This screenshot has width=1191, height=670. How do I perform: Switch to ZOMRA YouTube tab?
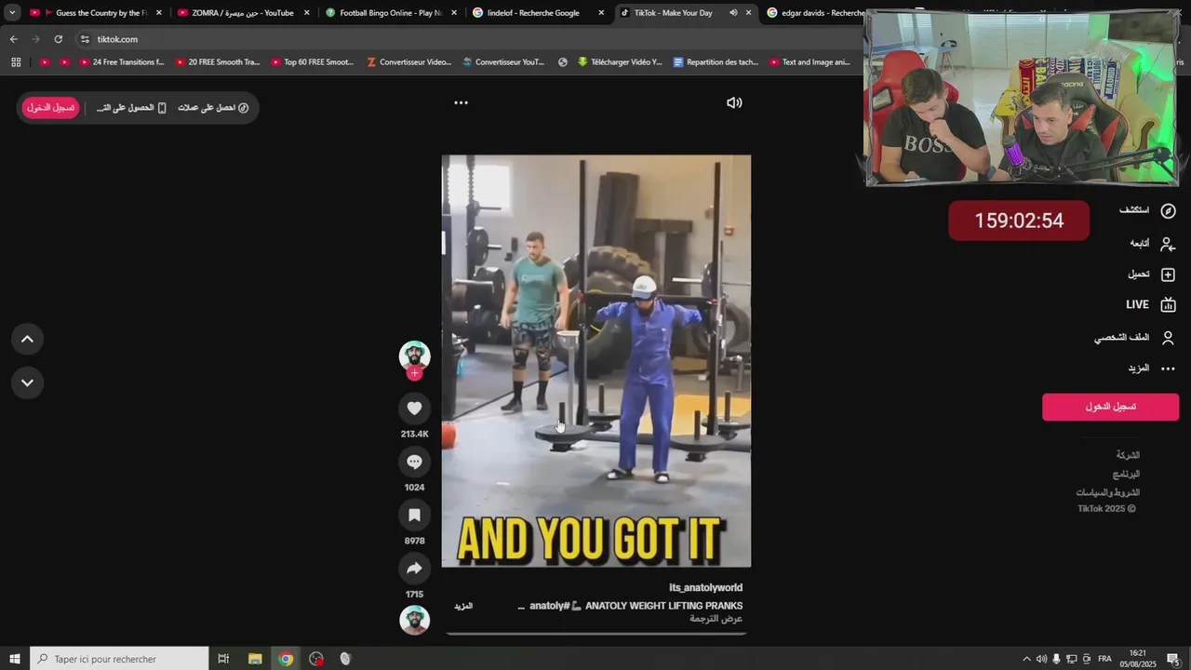tap(243, 13)
